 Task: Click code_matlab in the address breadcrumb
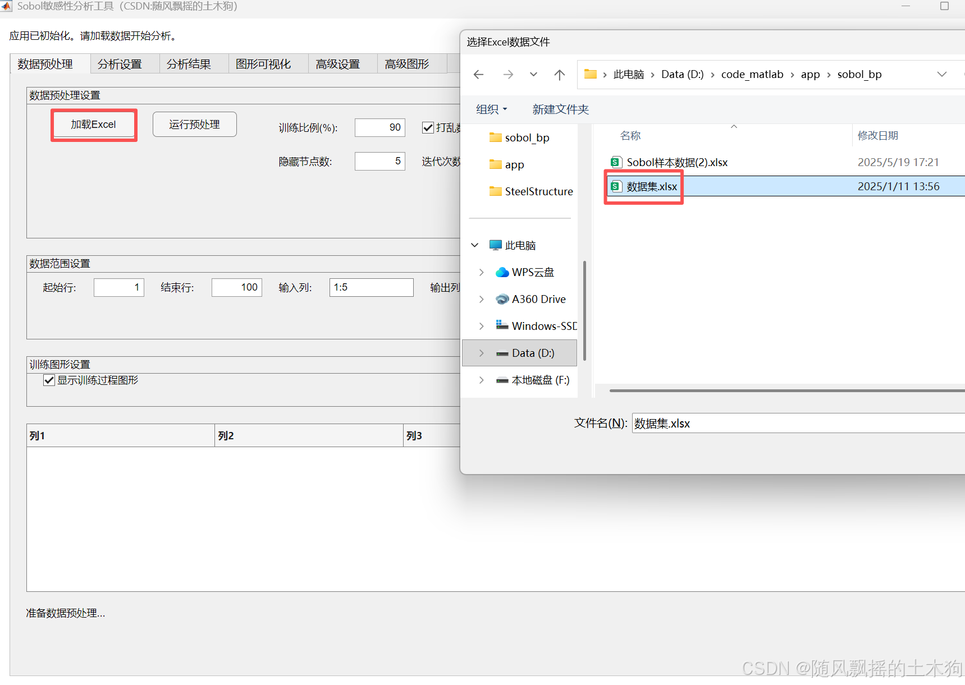coord(752,74)
